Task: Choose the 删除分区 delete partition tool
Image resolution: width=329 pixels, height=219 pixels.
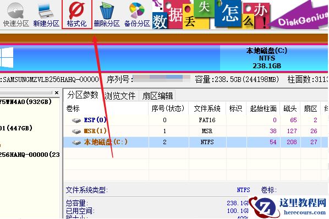Action: pos(107,15)
